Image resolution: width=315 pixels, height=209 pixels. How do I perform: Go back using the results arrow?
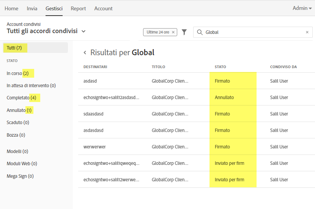[85, 53]
